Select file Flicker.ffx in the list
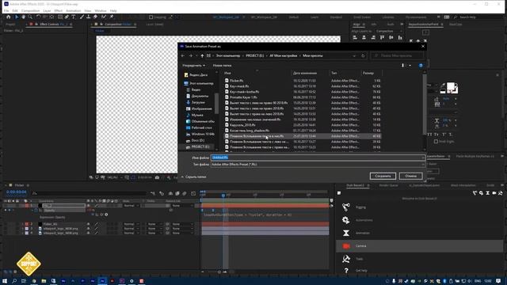Image resolution: width=507 pixels, height=285 pixels. [x=236, y=81]
